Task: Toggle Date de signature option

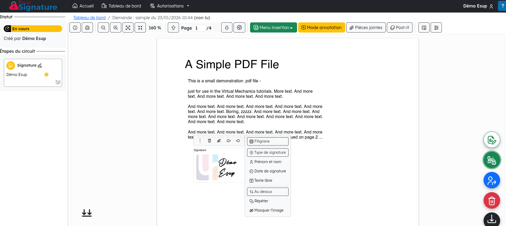Action: click(x=268, y=171)
